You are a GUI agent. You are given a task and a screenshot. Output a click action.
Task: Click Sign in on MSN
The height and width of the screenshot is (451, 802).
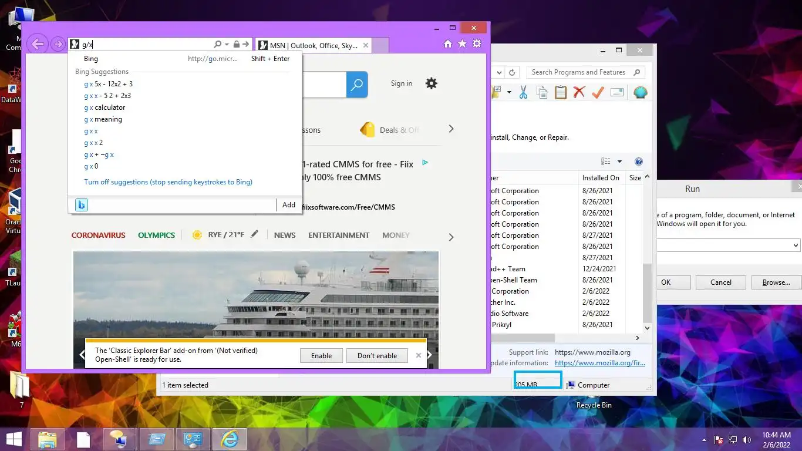pos(402,83)
